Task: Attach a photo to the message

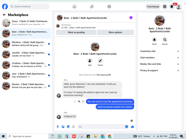Action: (x=63, y=127)
